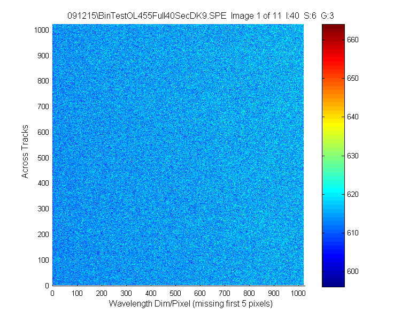Click y-axis tick label 200

pyautogui.click(x=43, y=234)
